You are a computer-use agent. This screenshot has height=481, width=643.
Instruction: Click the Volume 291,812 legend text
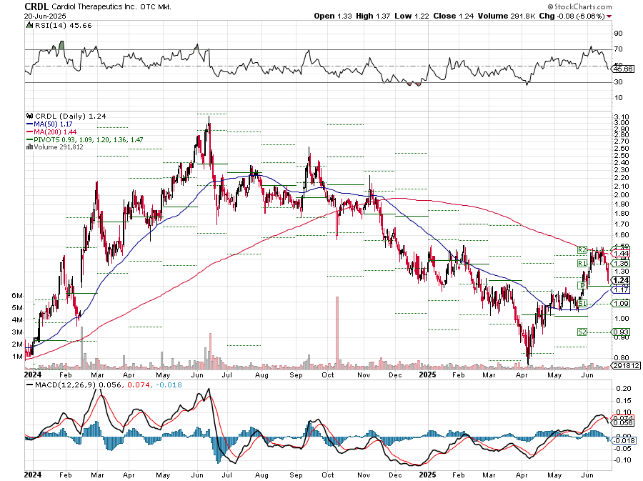59,147
